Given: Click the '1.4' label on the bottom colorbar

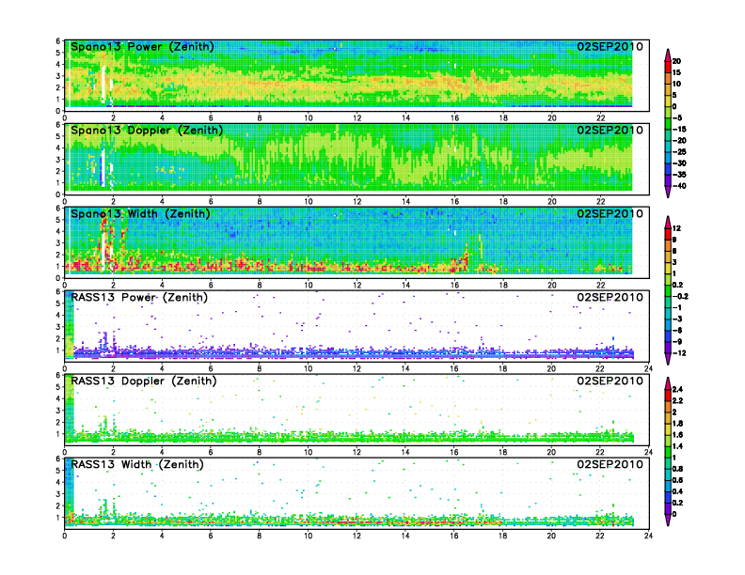Looking at the screenshot, I should click(677, 446).
